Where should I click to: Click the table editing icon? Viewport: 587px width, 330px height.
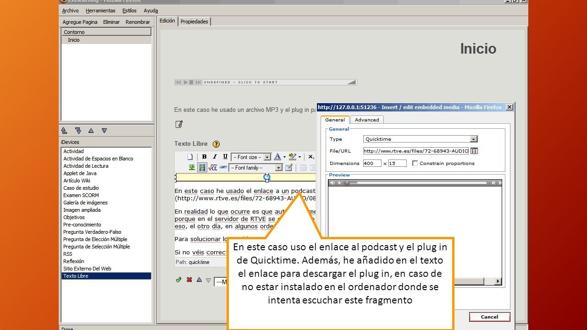(x=289, y=167)
